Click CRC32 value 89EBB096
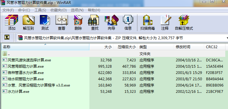This screenshot has width=228, height=109. tap(215, 85)
